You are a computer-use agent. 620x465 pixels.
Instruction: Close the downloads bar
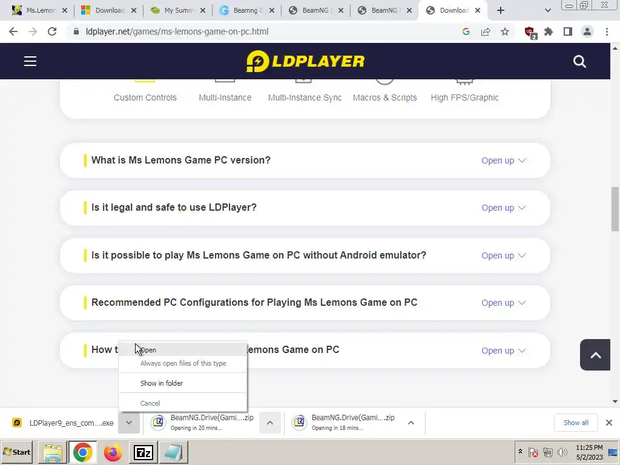pyautogui.click(x=609, y=423)
